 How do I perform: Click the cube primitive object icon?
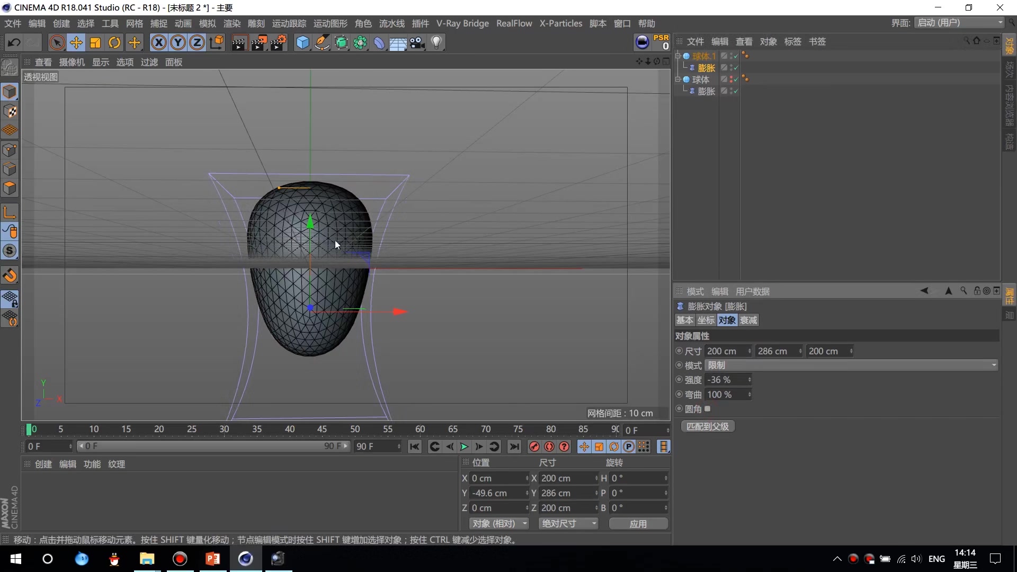click(x=302, y=43)
